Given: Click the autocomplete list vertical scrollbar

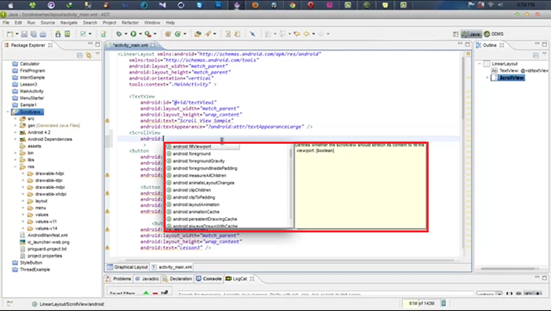Looking at the screenshot, I should 291,185.
